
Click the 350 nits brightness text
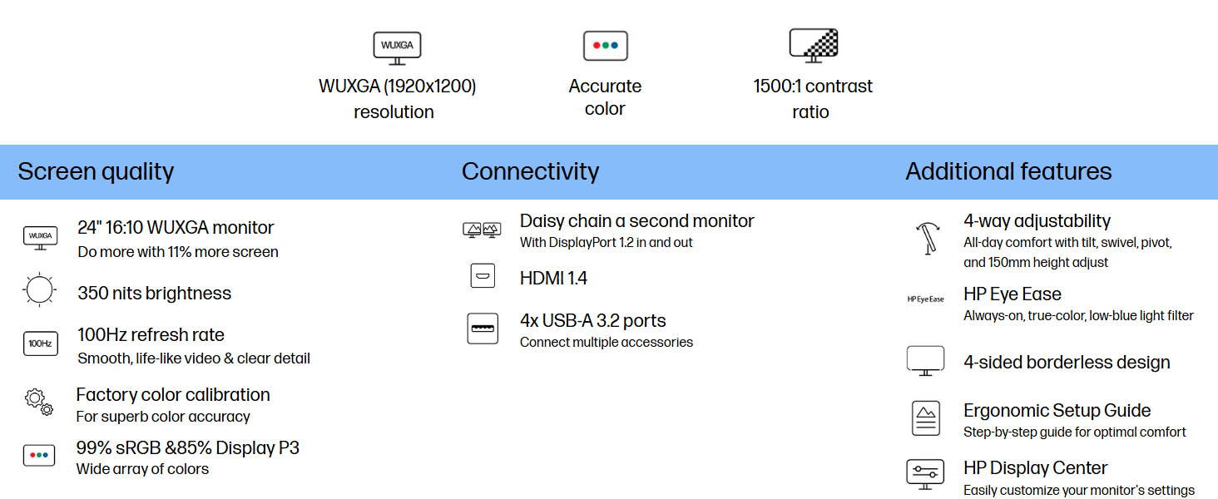pyautogui.click(x=155, y=294)
